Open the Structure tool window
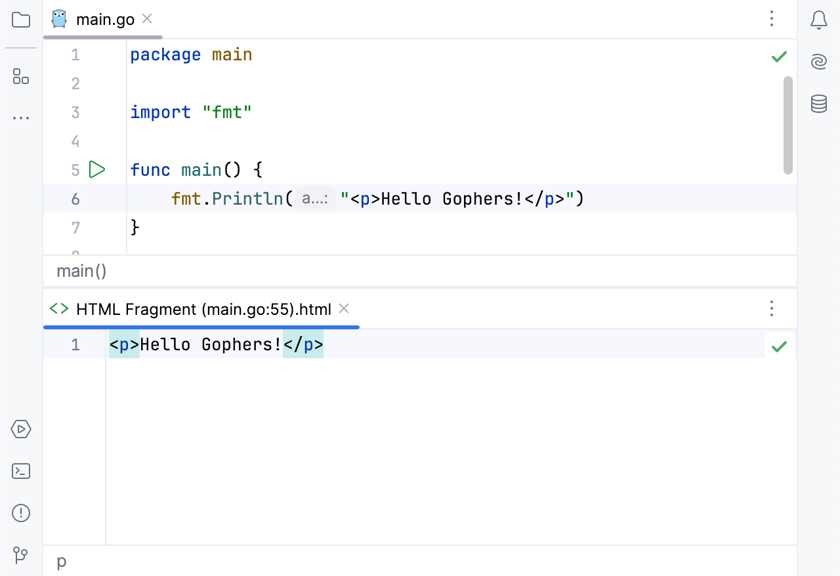840x576 pixels. coord(20,77)
